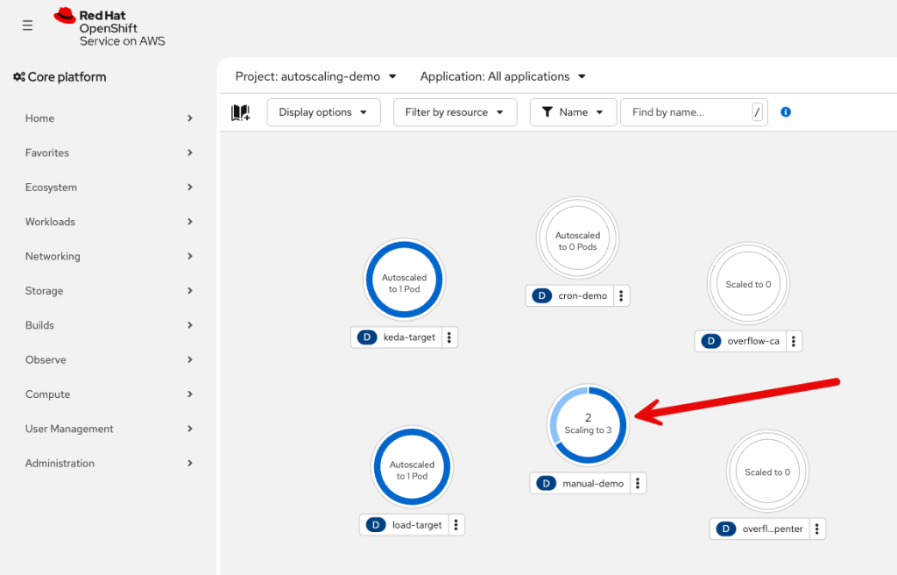Open the add-to-project catalog book icon
The width and height of the screenshot is (897, 575).
[241, 112]
